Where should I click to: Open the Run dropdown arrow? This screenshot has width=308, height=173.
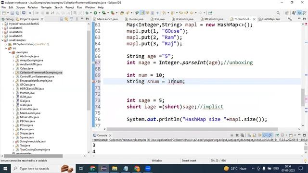pos(99,13)
